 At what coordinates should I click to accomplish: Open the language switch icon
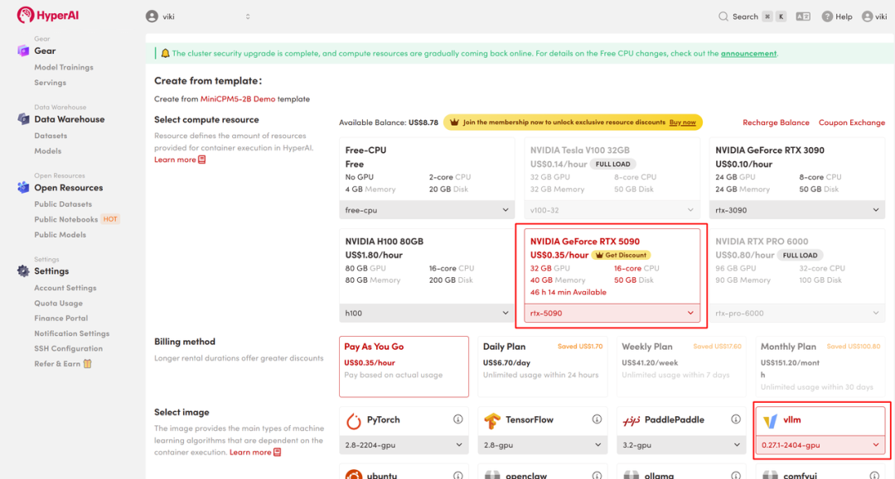click(x=803, y=17)
